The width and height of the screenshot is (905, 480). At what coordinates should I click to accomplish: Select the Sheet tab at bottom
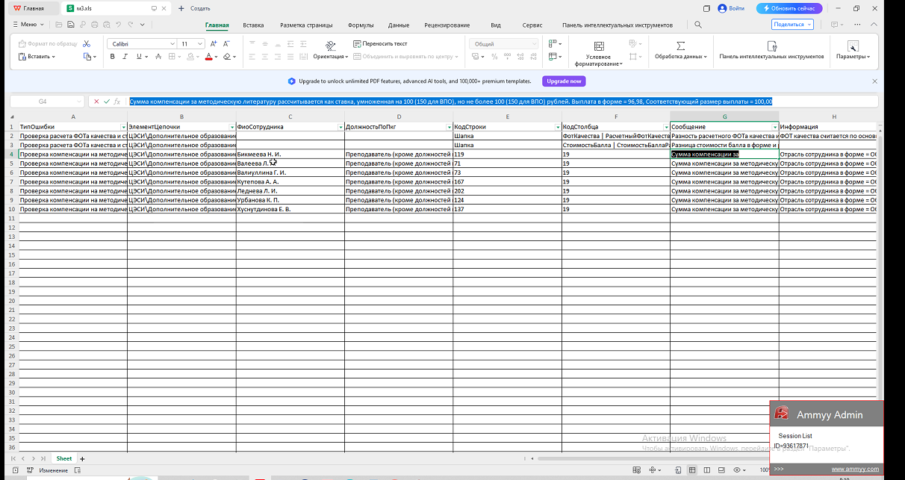point(64,458)
